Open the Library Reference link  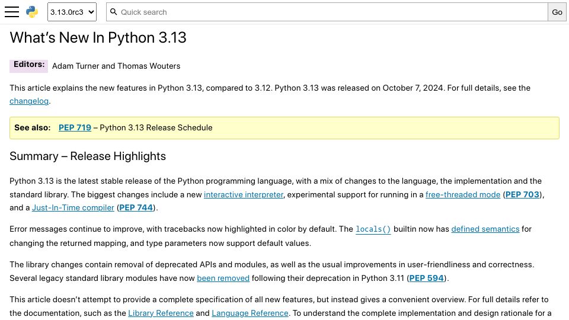click(161, 313)
